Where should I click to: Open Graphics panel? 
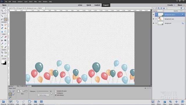coord(176,102)
